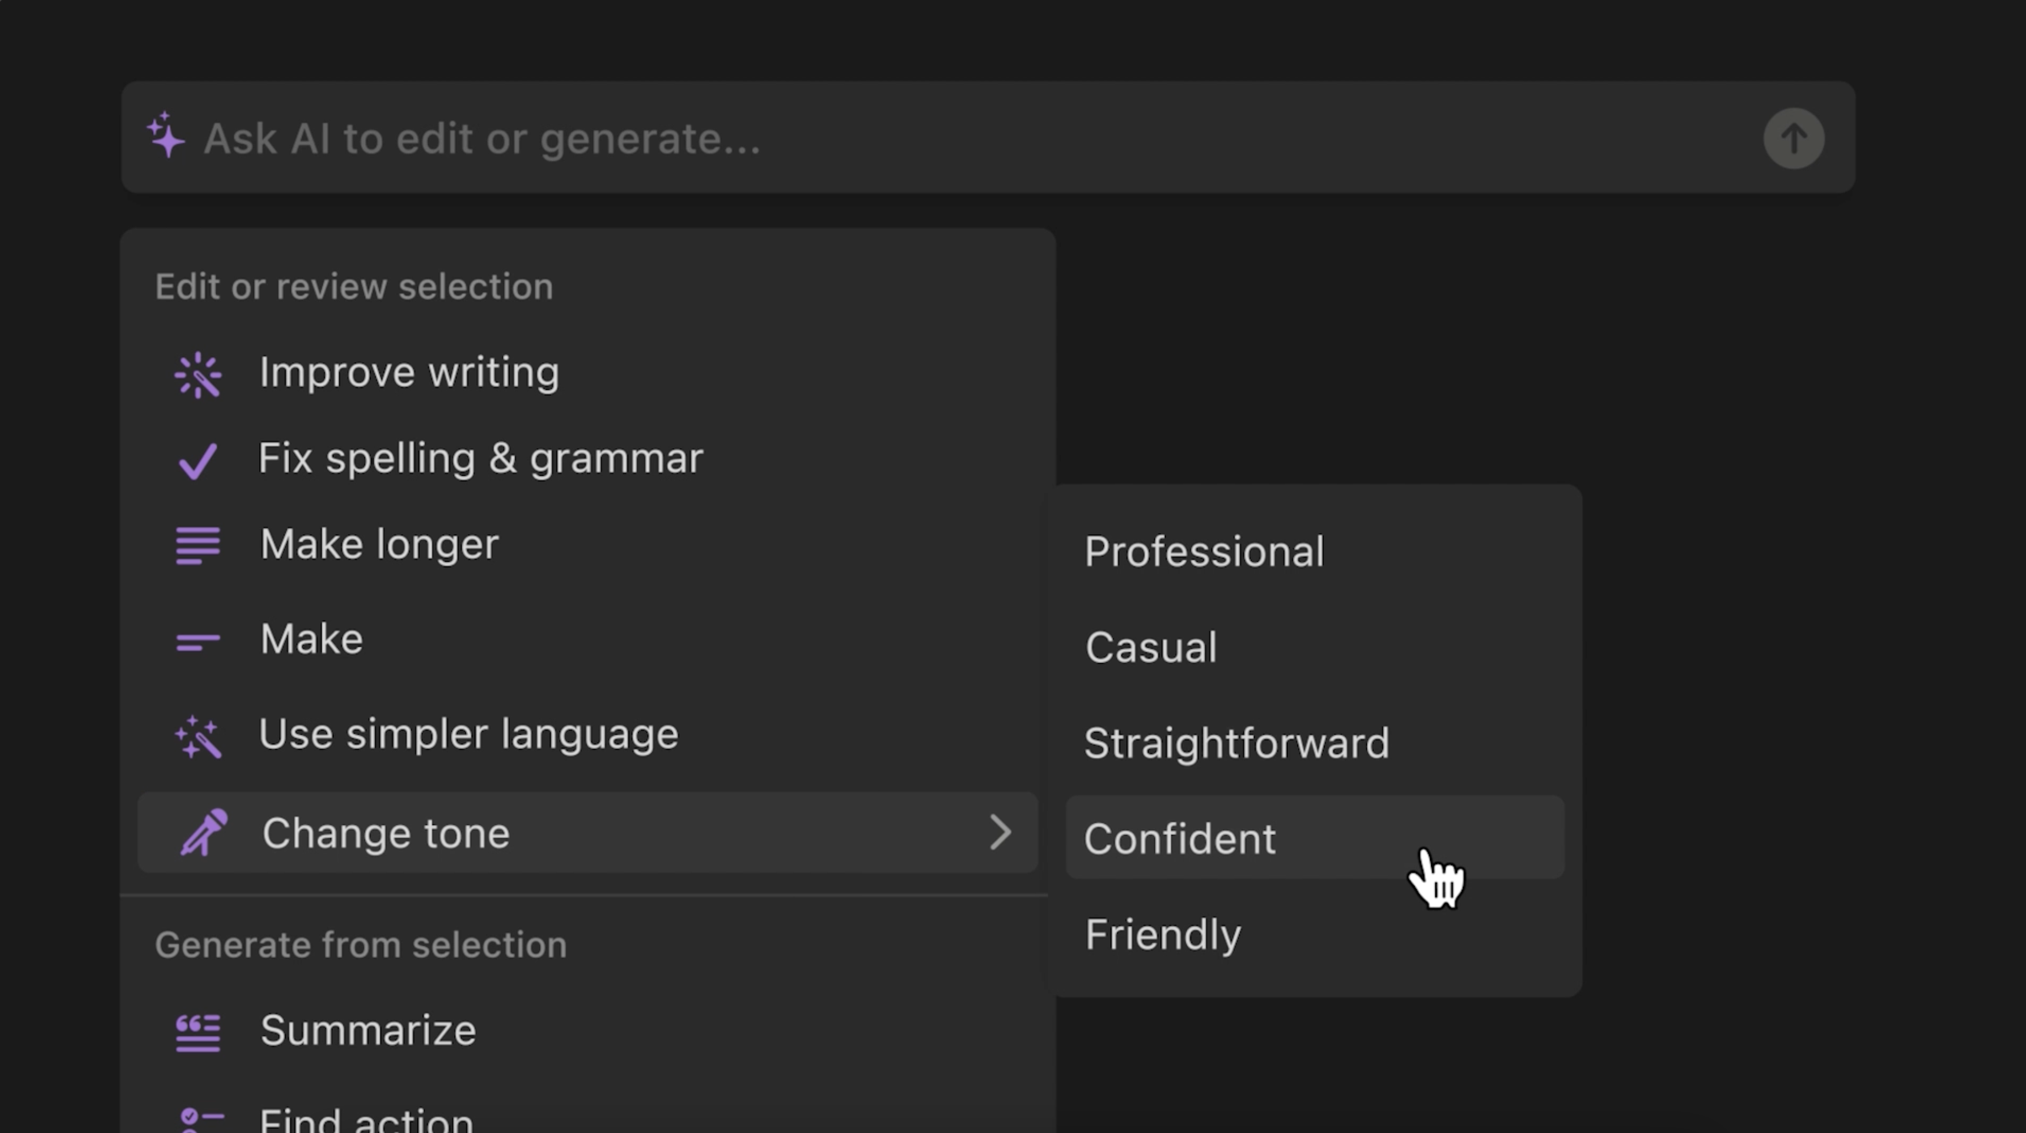Image resolution: width=2026 pixels, height=1133 pixels.
Task: Click the Improve writing wand icon
Action: pyautogui.click(x=198, y=375)
